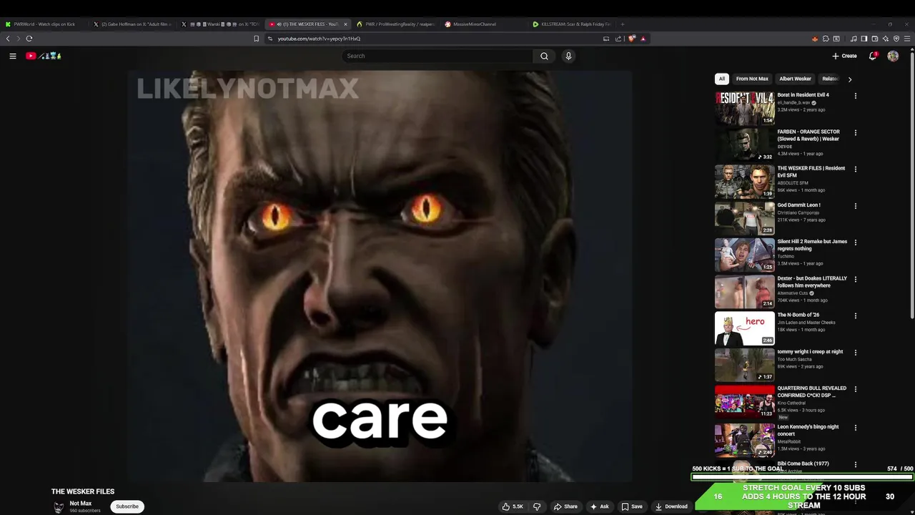
Task: Open options for Silent Hill 2 Remake video
Action: [x=855, y=242]
